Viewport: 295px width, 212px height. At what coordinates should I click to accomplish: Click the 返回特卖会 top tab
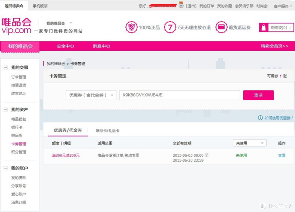click(x=14, y=6)
